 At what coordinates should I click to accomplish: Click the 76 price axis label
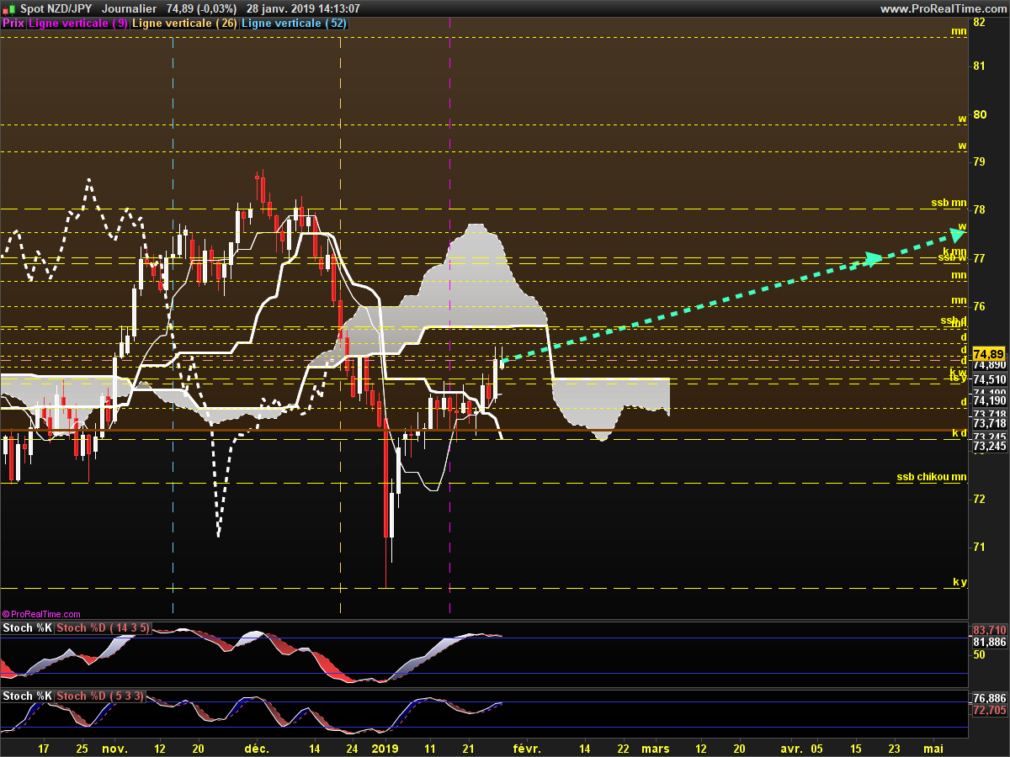[x=979, y=306]
